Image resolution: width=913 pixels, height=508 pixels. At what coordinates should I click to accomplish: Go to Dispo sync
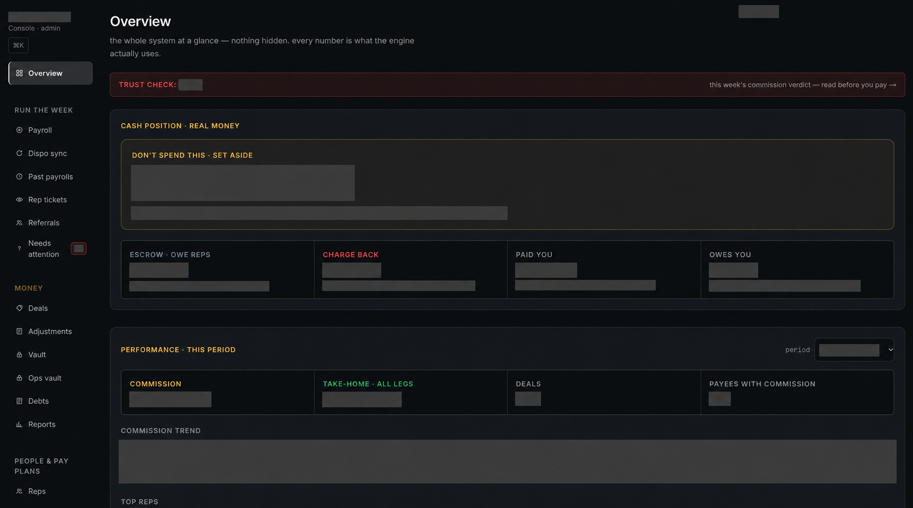pyautogui.click(x=51, y=154)
